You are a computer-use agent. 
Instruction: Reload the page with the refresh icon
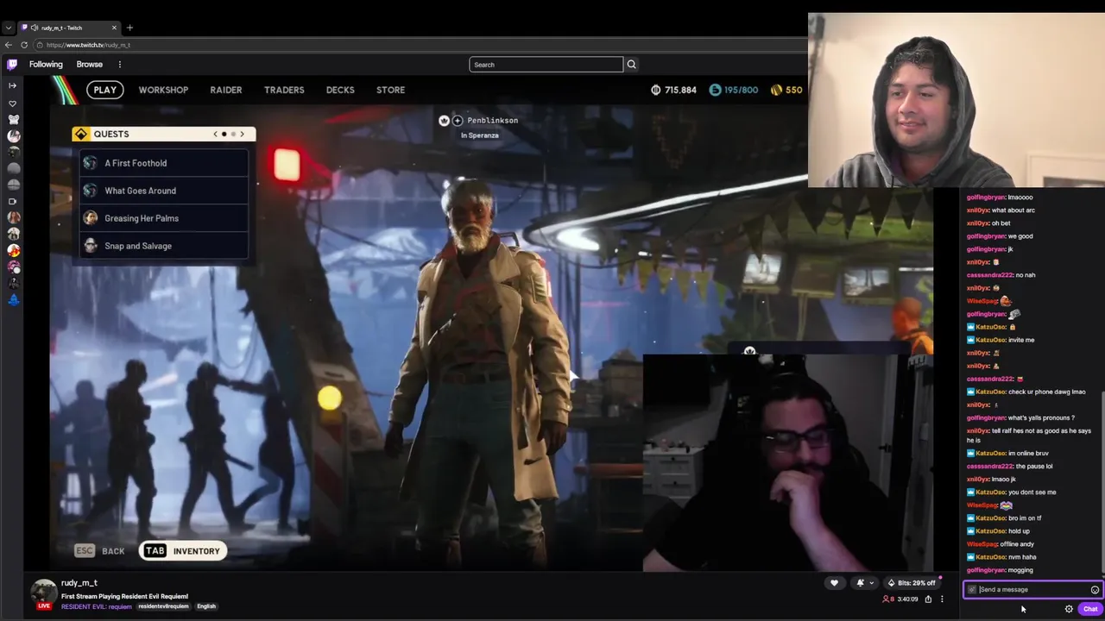pyautogui.click(x=24, y=45)
